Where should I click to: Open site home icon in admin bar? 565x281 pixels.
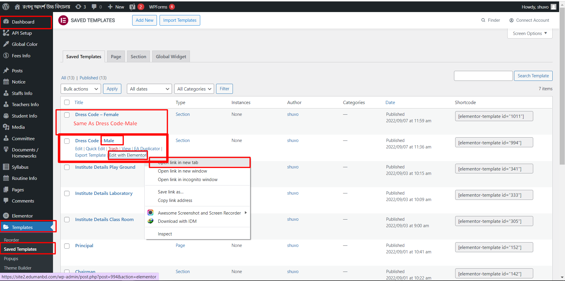click(17, 7)
